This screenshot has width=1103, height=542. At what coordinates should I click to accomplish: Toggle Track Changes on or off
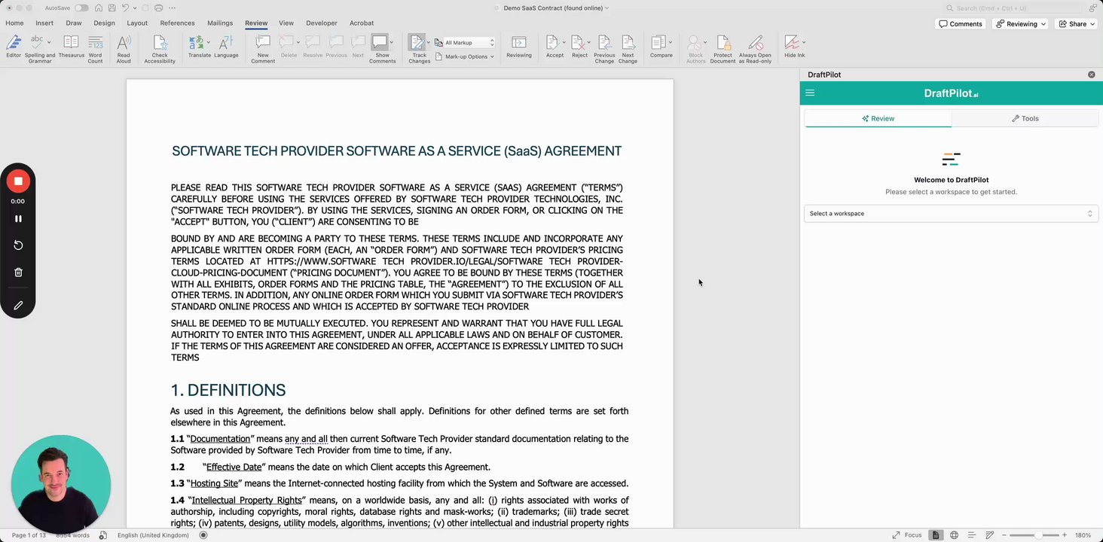419,49
